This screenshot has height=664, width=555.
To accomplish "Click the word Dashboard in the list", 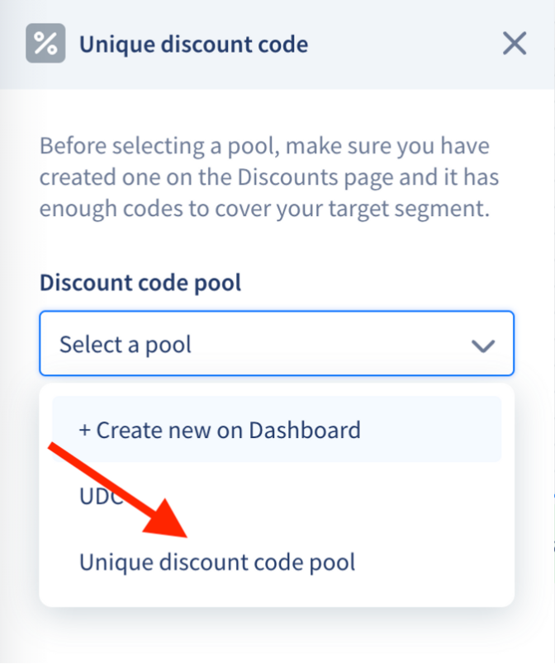I will click(x=305, y=431).
